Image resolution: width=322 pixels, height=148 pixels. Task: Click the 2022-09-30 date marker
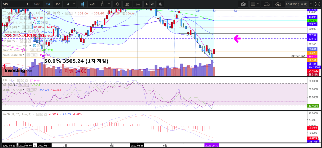click(212, 145)
